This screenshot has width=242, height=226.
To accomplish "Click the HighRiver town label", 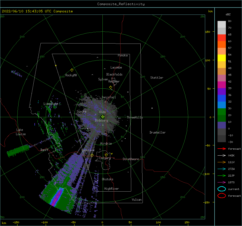I will coord(112,189).
